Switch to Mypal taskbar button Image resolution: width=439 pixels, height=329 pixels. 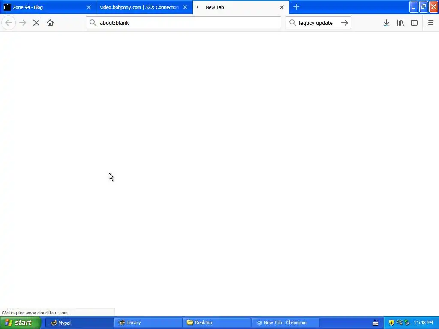point(79,323)
